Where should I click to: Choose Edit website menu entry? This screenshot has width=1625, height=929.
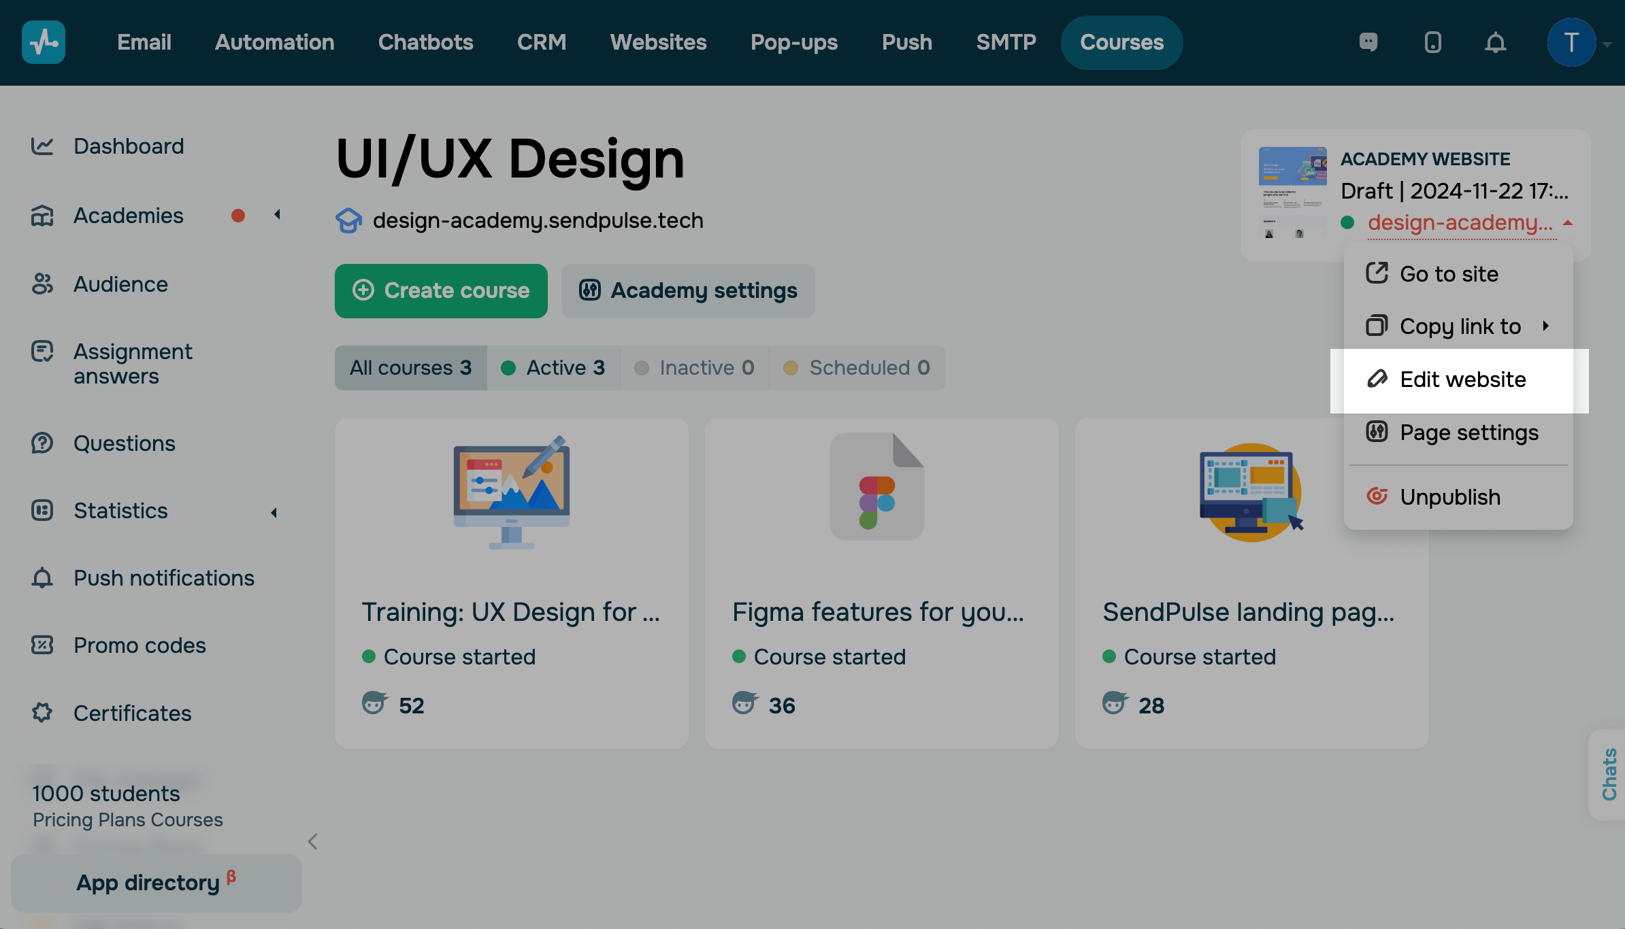click(x=1460, y=381)
